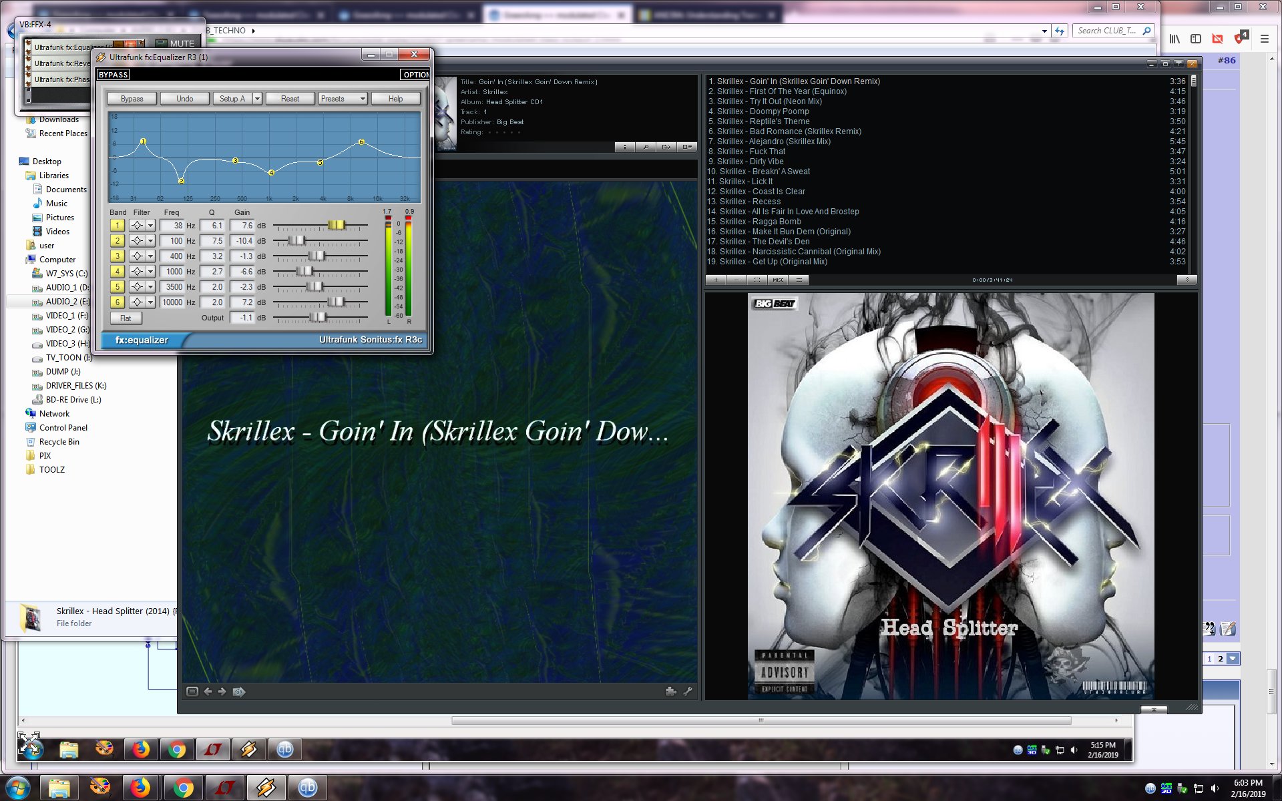Click shield extension icon with badge 4

pos(1241,37)
